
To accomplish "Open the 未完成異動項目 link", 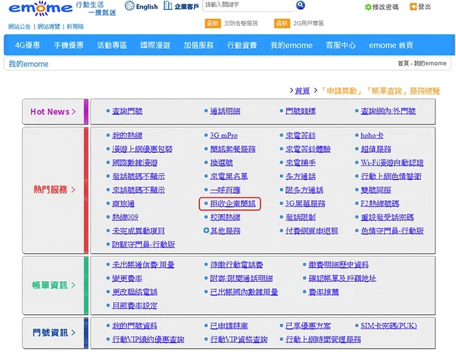I will click(x=138, y=231).
